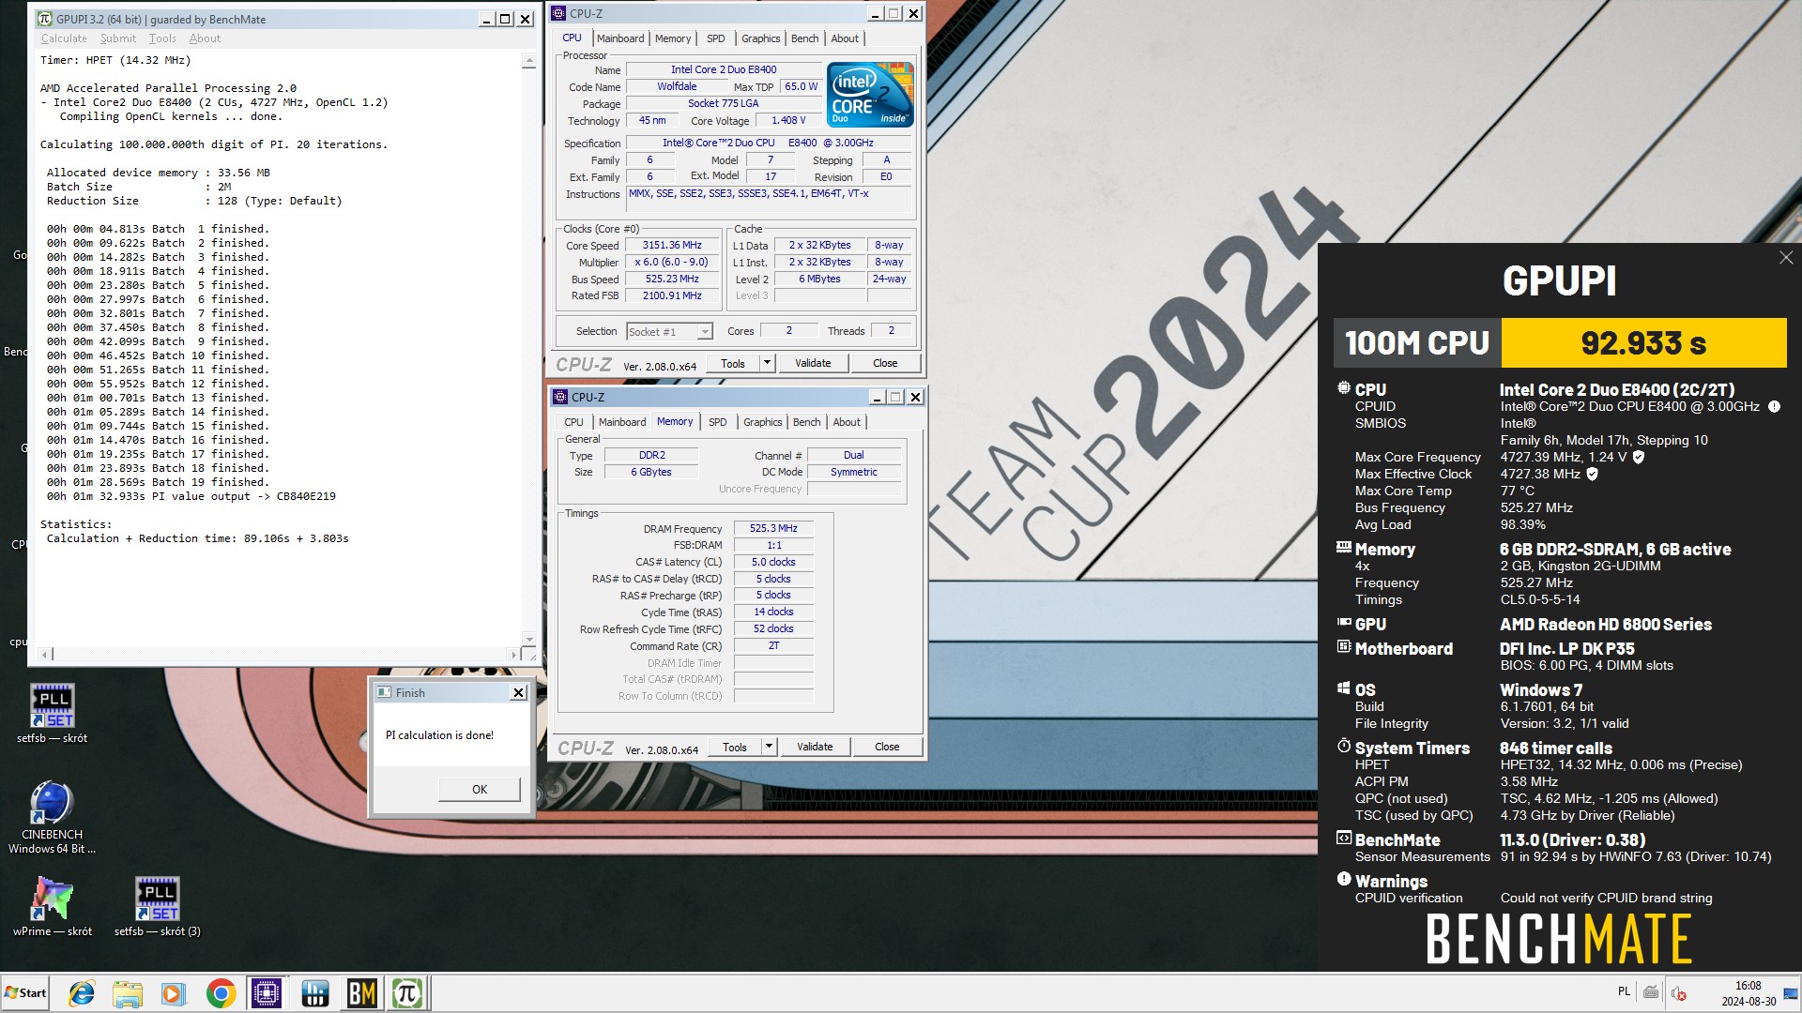Image resolution: width=1802 pixels, height=1013 pixels.
Task: Open Submit menu in GPUPI
Action: (x=118, y=38)
